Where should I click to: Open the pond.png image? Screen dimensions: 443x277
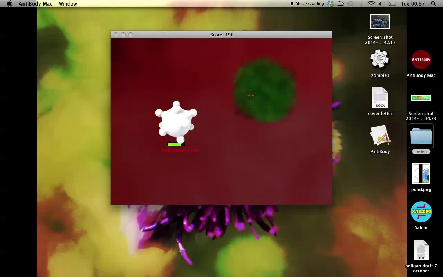pyautogui.click(x=421, y=173)
